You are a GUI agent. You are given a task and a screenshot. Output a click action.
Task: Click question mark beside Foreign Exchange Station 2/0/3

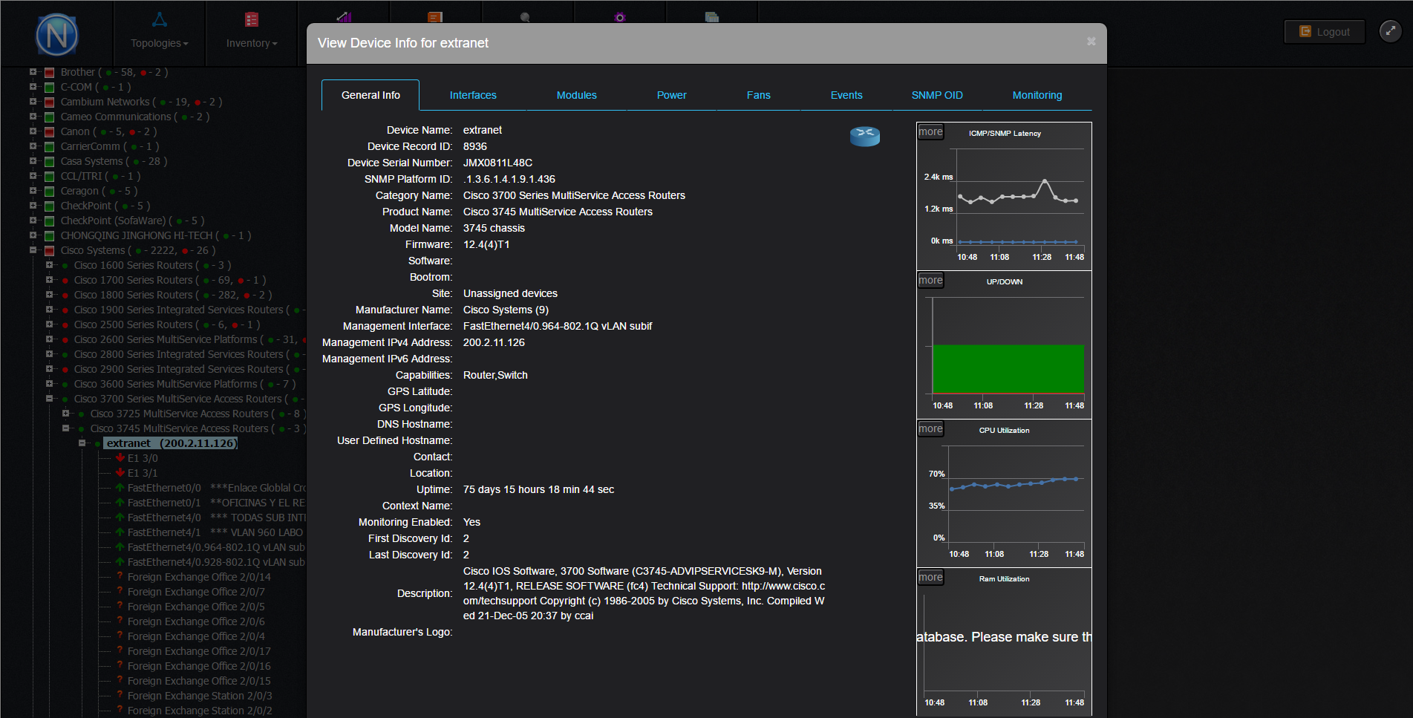point(120,696)
